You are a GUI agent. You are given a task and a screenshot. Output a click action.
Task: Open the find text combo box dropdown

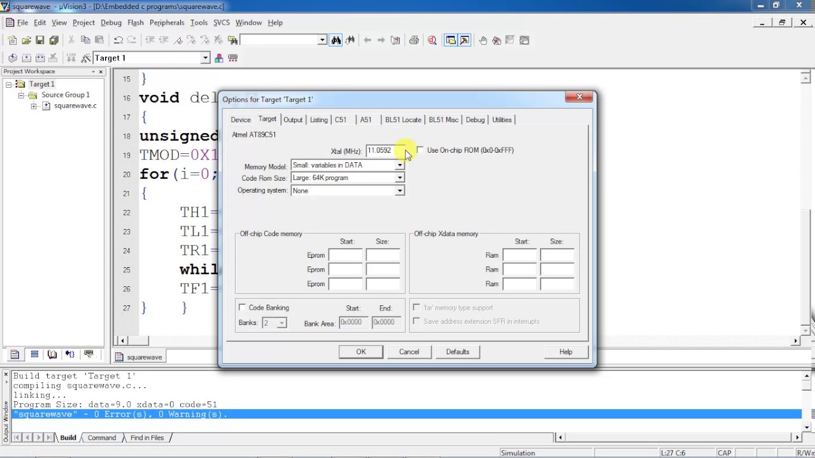pyautogui.click(x=322, y=40)
